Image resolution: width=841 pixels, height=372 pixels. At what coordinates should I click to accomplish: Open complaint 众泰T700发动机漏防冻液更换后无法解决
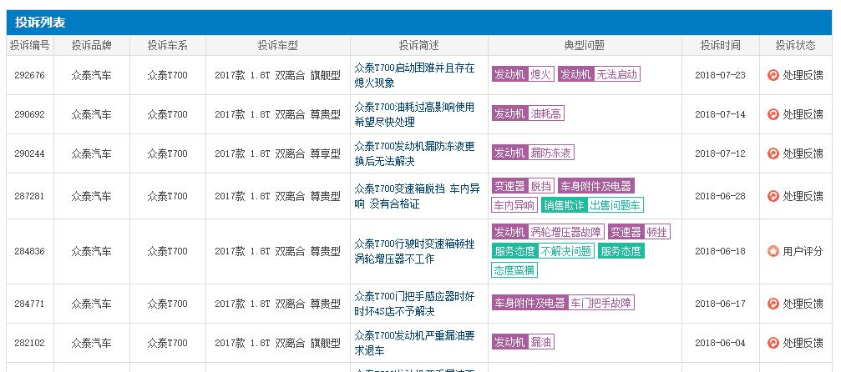(414, 153)
